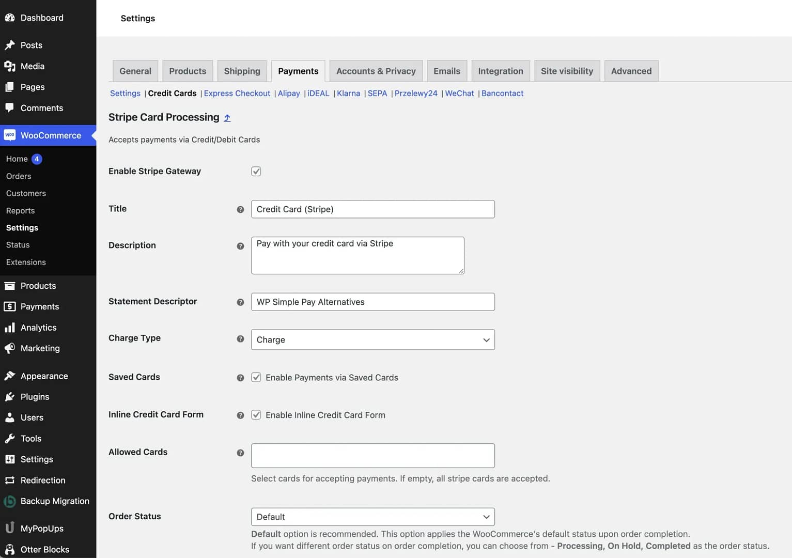Click the return arrow beside Stripe Card Processing

point(227,118)
